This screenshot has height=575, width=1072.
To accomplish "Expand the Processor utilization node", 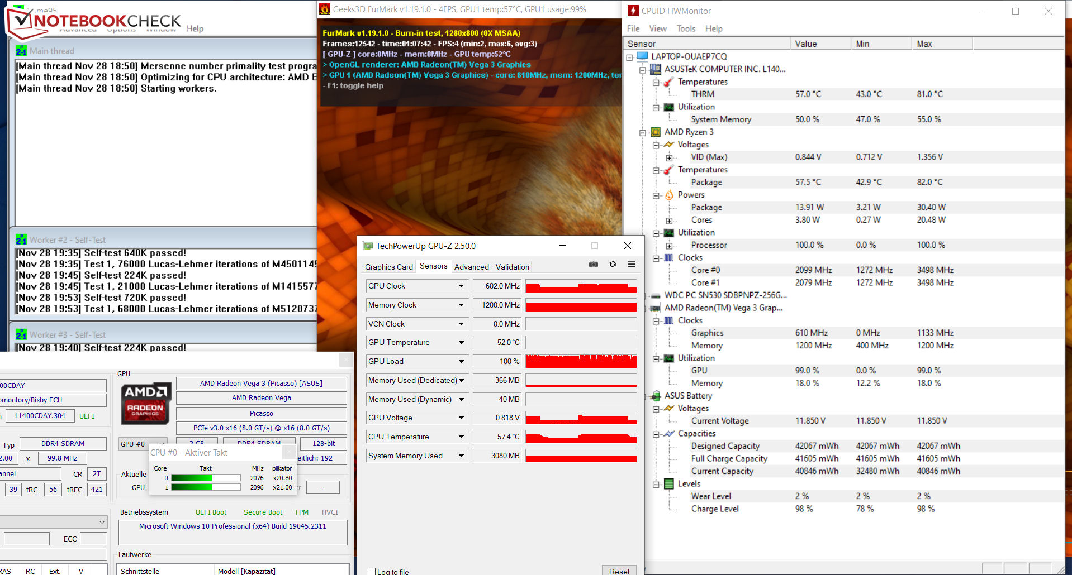I will click(669, 246).
